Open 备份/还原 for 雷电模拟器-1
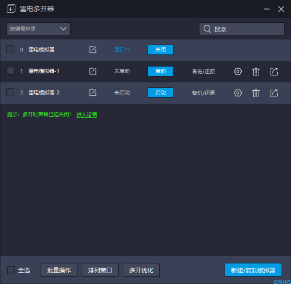 tap(203, 71)
